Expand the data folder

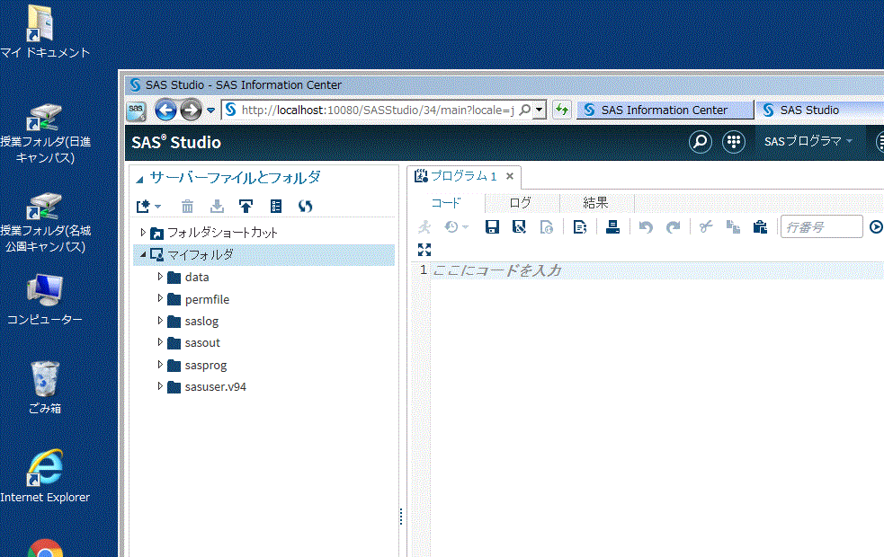160,277
